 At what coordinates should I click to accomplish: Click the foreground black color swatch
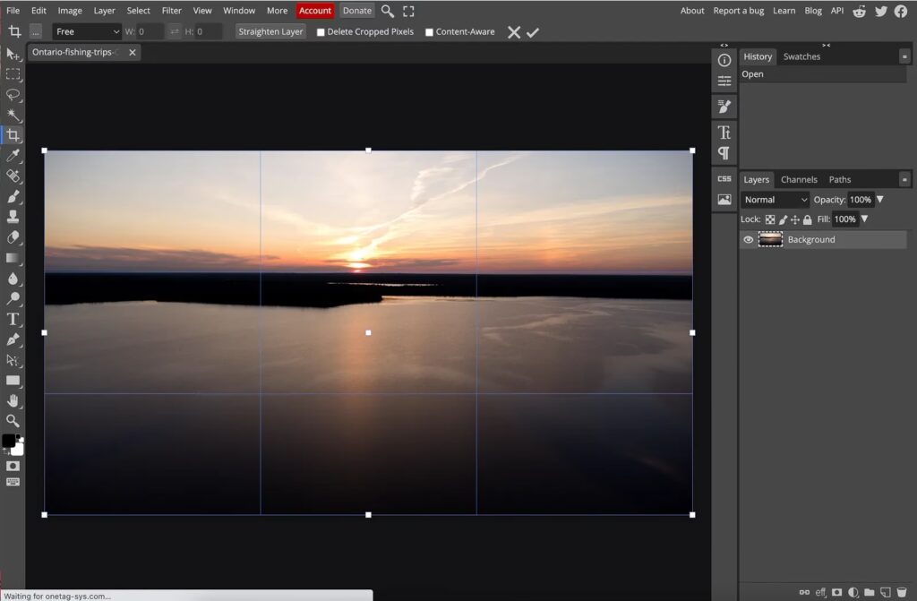[x=8, y=441]
